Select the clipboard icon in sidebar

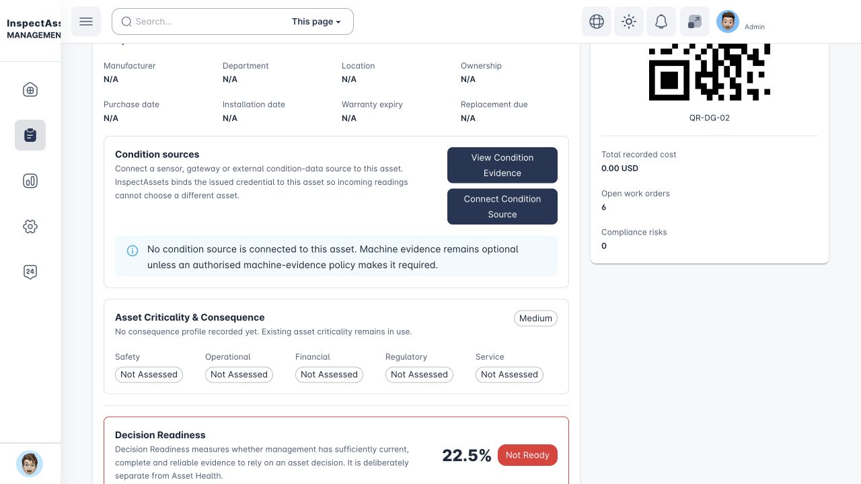coord(30,135)
